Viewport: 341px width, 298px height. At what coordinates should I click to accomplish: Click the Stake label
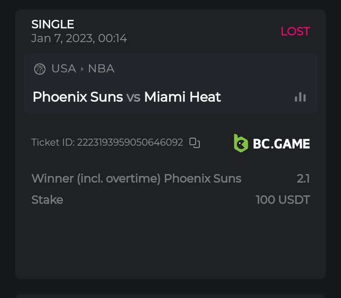[x=47, y=200]
